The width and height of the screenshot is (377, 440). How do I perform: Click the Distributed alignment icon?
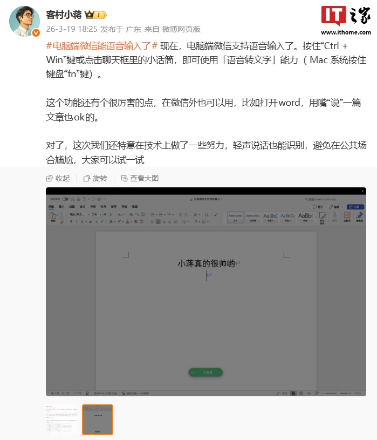(175, 221)
